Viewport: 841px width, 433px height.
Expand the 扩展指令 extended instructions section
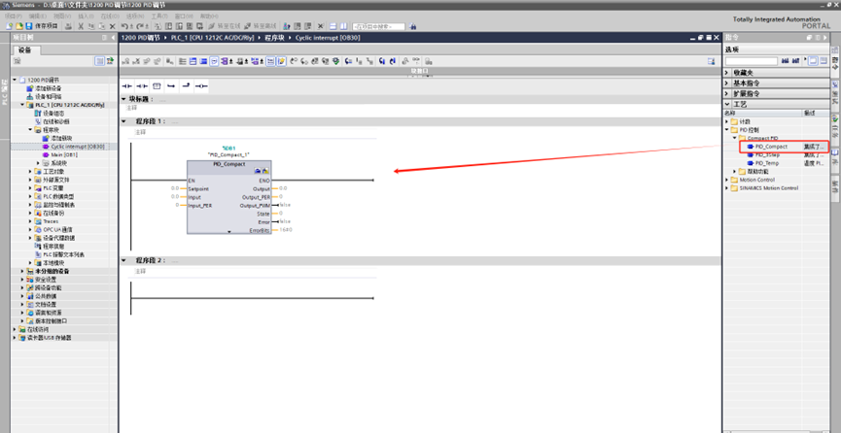[x=727, y=94]
